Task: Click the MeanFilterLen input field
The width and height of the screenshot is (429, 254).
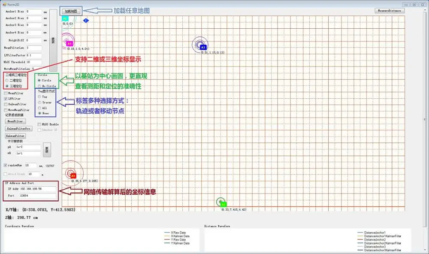Action: tap(34, 48)
